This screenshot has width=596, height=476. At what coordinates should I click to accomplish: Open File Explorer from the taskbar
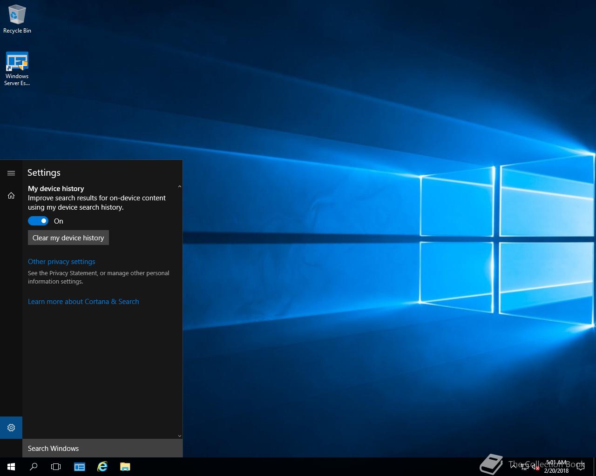tap(125, 467)
